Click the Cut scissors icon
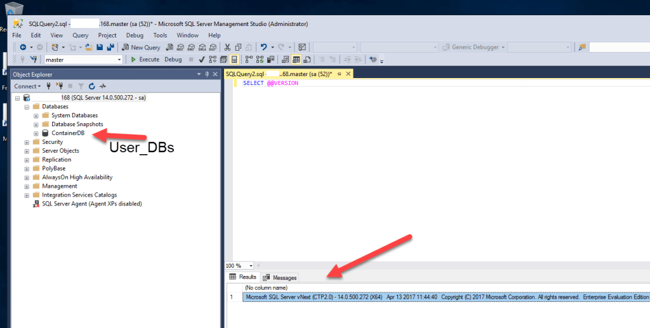Viewport: 650px width, 328px height. 227,47
